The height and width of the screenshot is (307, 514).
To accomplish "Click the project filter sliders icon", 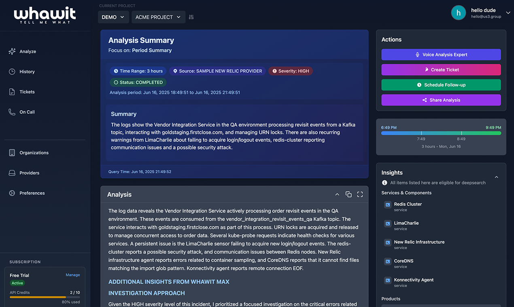I will pos(191,17).
